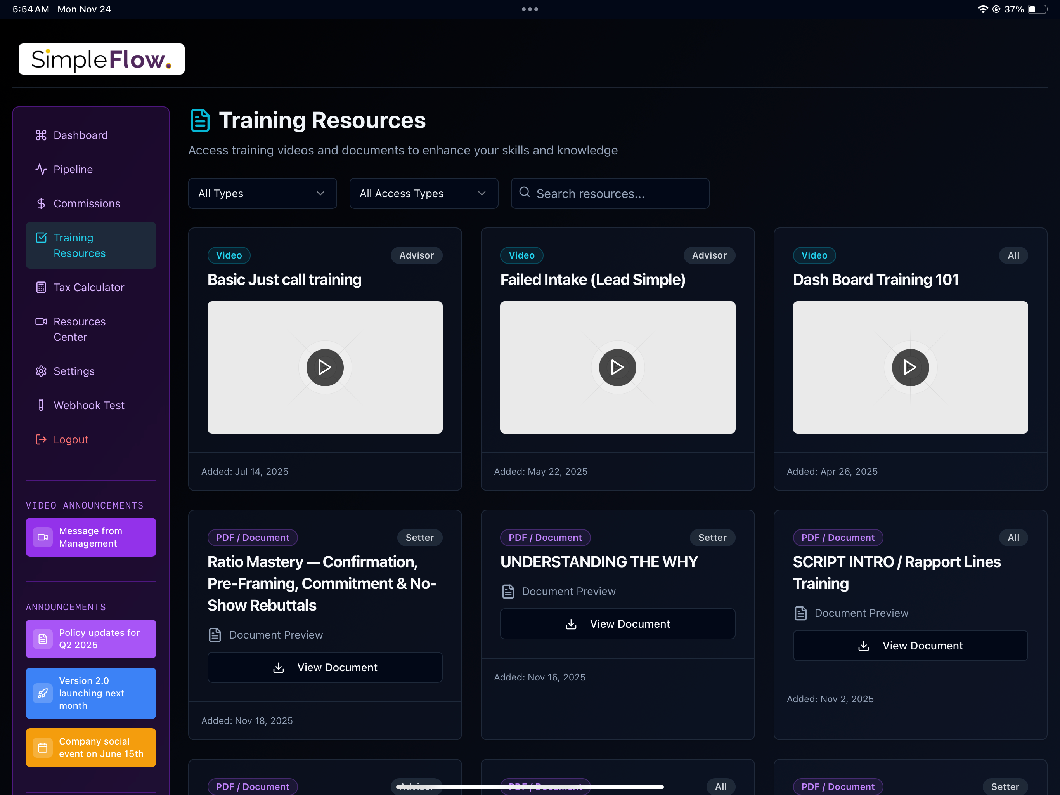The height and width of the screenshot is (795, 1060).
Task: Click the Dashboard grid icon in sidebar
Action: [41, 135]
